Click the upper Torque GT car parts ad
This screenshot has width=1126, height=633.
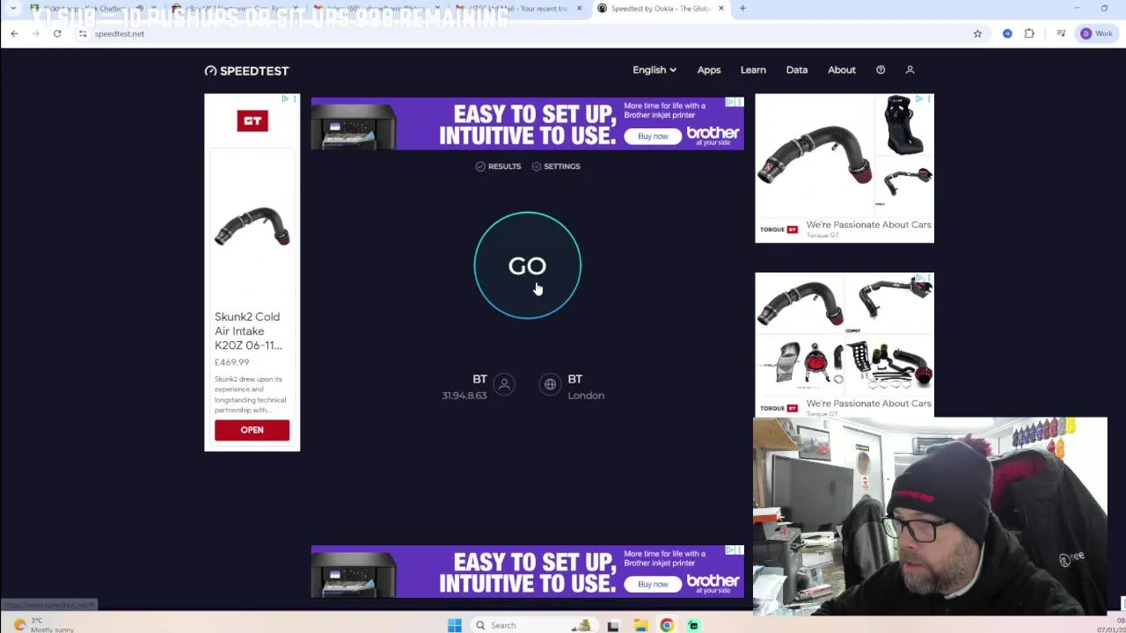[844, 168]
